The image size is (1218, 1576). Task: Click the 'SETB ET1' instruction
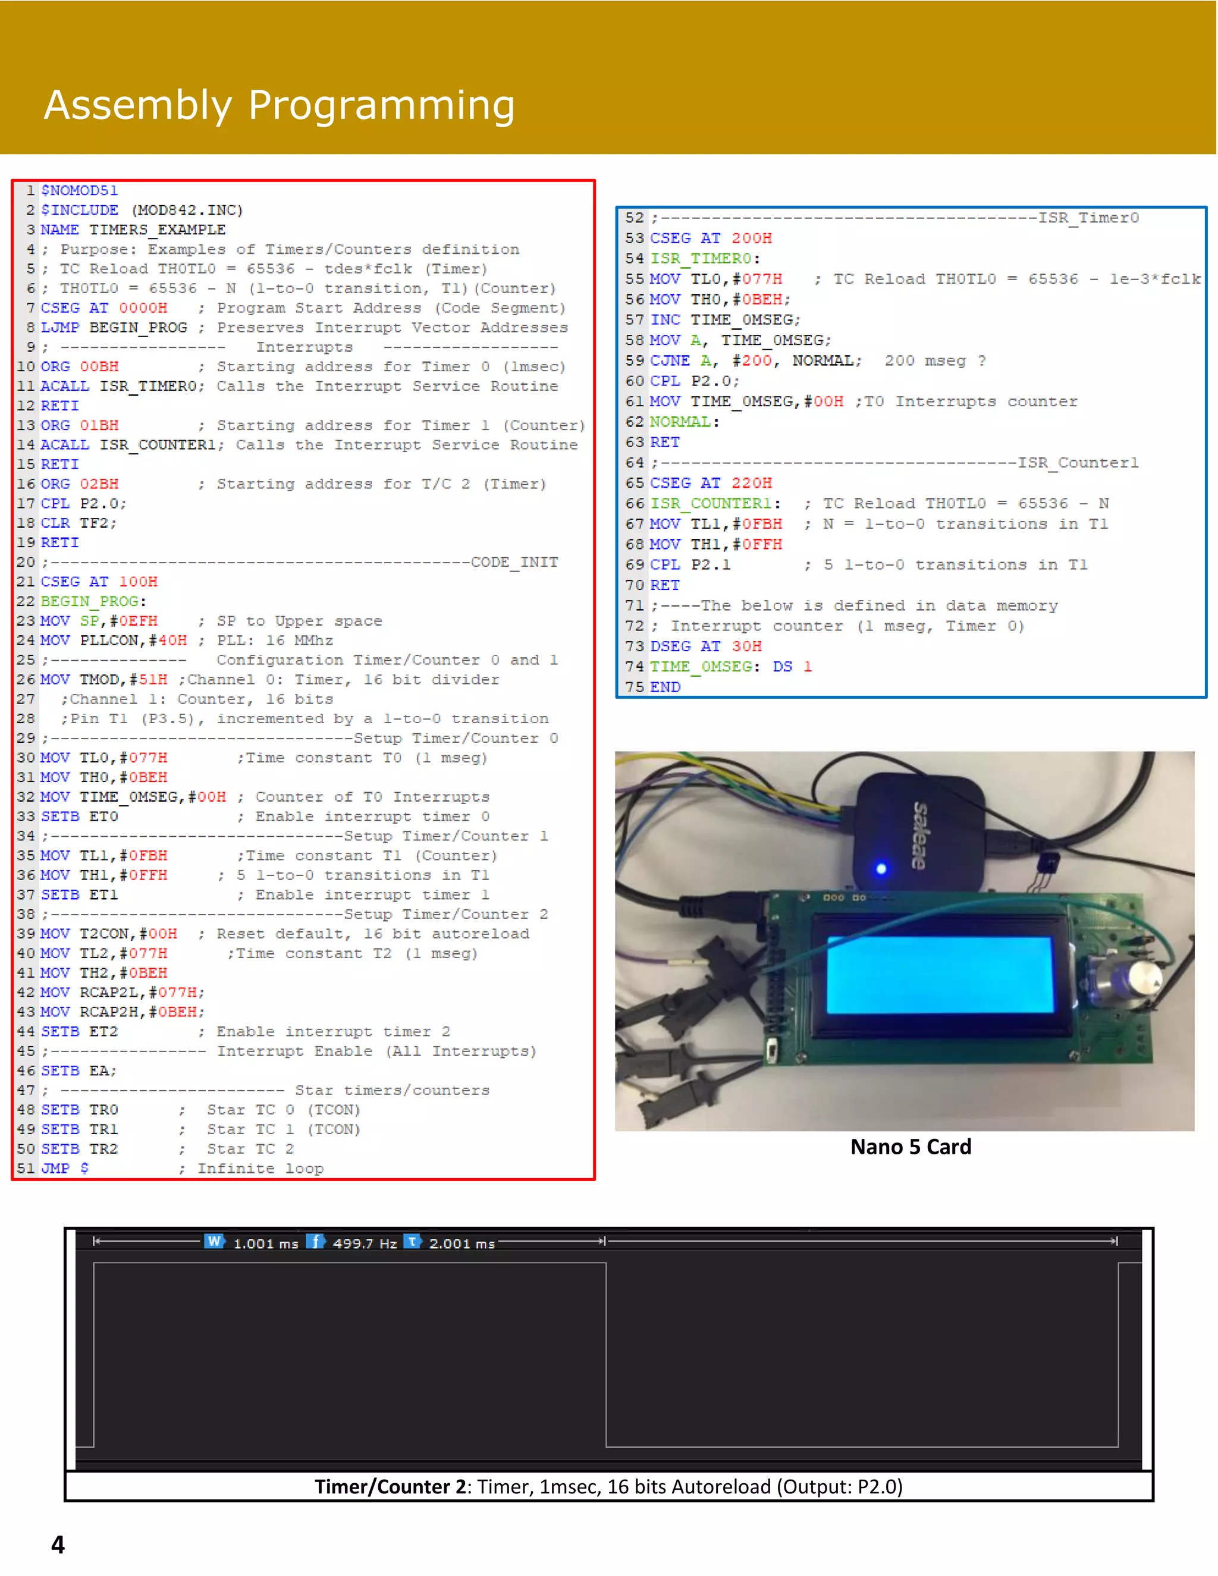pyautogui.click(x=79, y=895)
